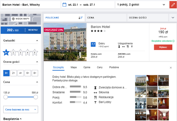Sort results by Ocena gości
Screen dimensions: 177x121
[148, 18]
